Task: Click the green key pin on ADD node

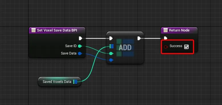Action: 111,53
